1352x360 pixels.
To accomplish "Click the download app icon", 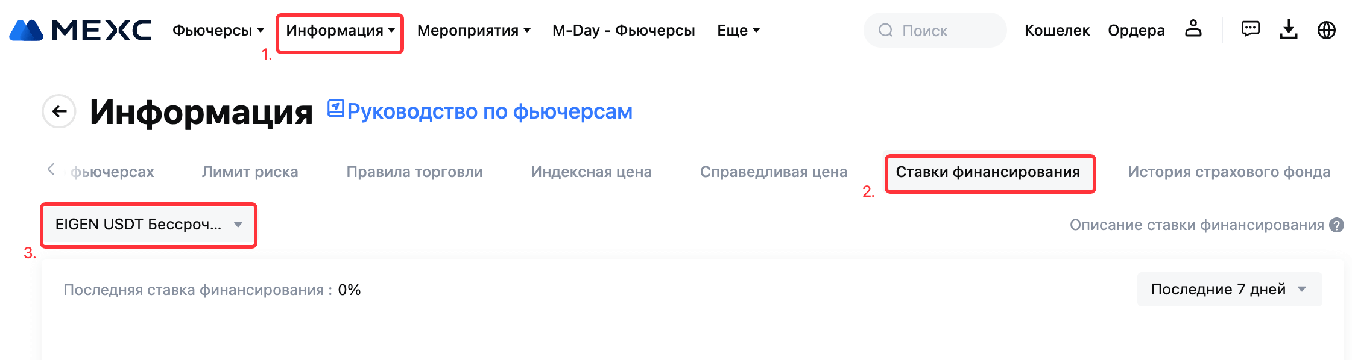I will coord(1288,29).
